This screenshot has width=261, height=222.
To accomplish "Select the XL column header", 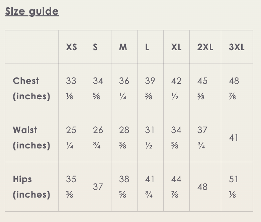I will (176, 47).
